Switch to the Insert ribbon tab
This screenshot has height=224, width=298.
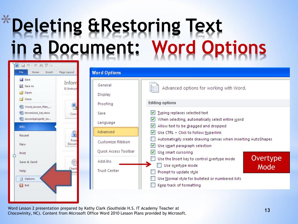pyautogui.click(x=49, y=72)
